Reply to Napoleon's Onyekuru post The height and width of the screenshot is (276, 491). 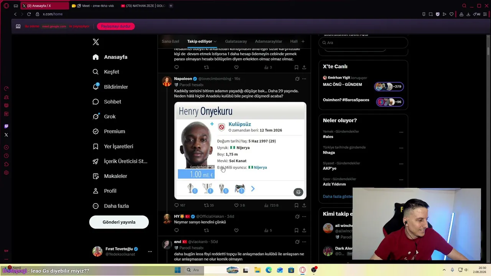[176, 205]
